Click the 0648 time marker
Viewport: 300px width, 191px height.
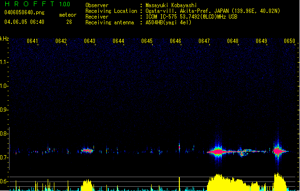[233, 41]
